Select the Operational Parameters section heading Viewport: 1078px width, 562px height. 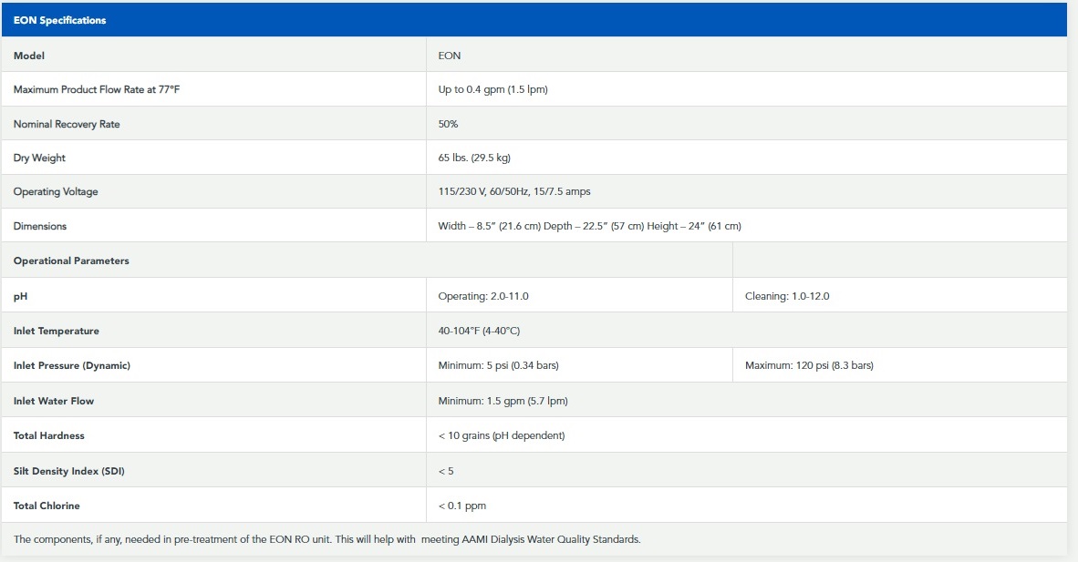(x=71, y=261)
